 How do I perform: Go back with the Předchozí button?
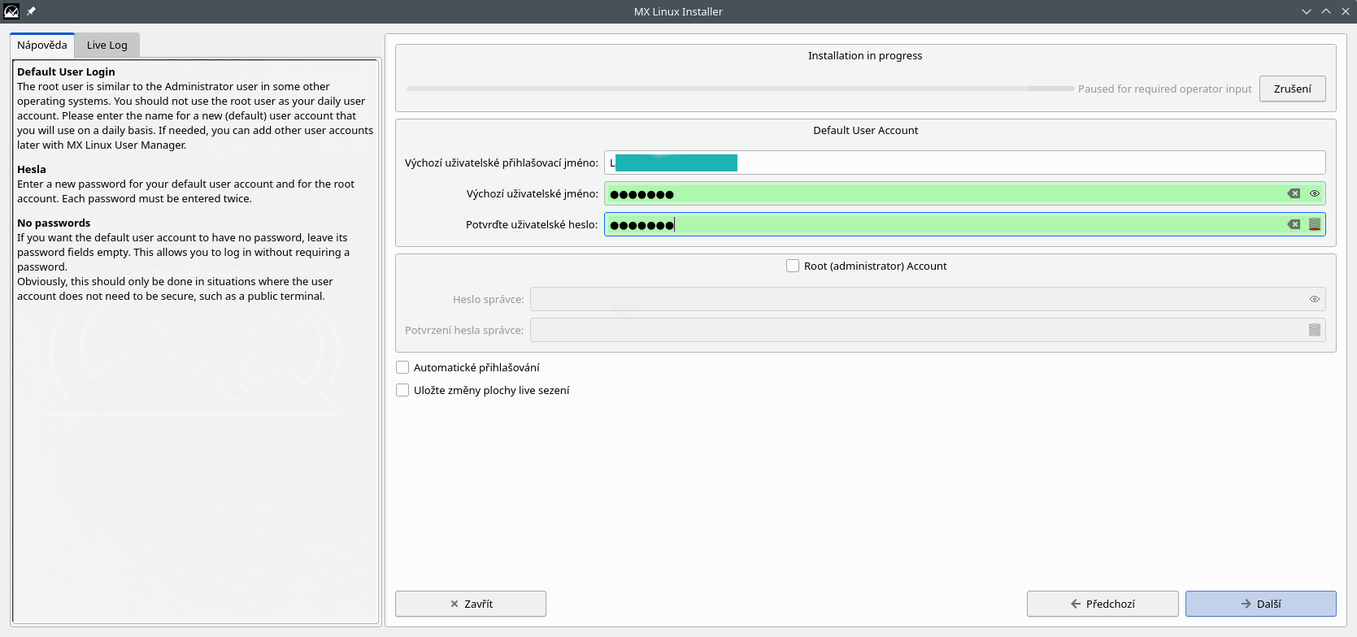tap(1103, 604)
